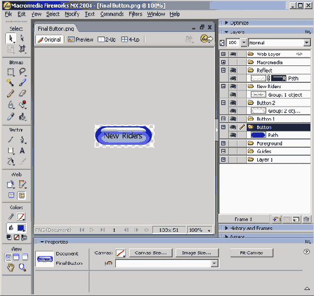Click the Delete Selection trash icon in the Layers panel
Image resolution: width=314 pixels, height=296 pixels.
306,220
